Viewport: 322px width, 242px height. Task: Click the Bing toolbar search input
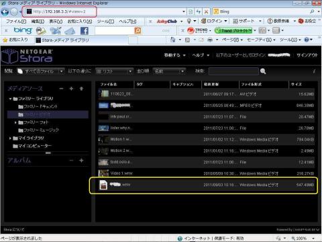click(x=115, y=31)
